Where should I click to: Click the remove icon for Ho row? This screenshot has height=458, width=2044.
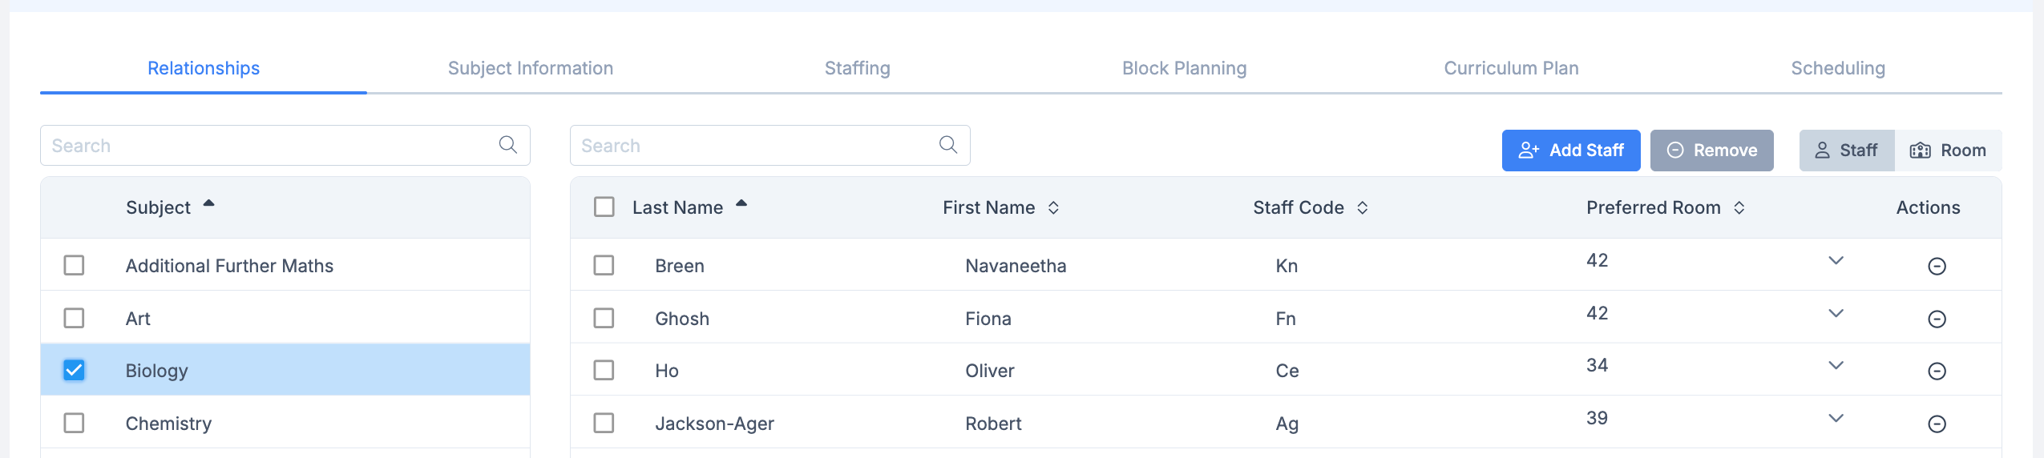click(x=1937, y=371)
